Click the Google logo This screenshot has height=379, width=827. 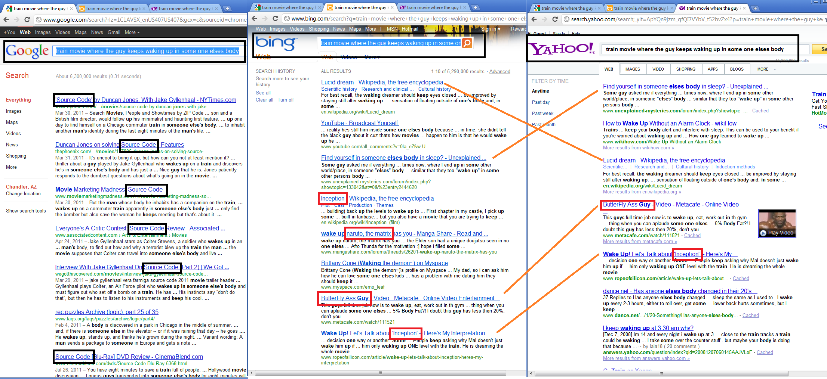[27, 51]
